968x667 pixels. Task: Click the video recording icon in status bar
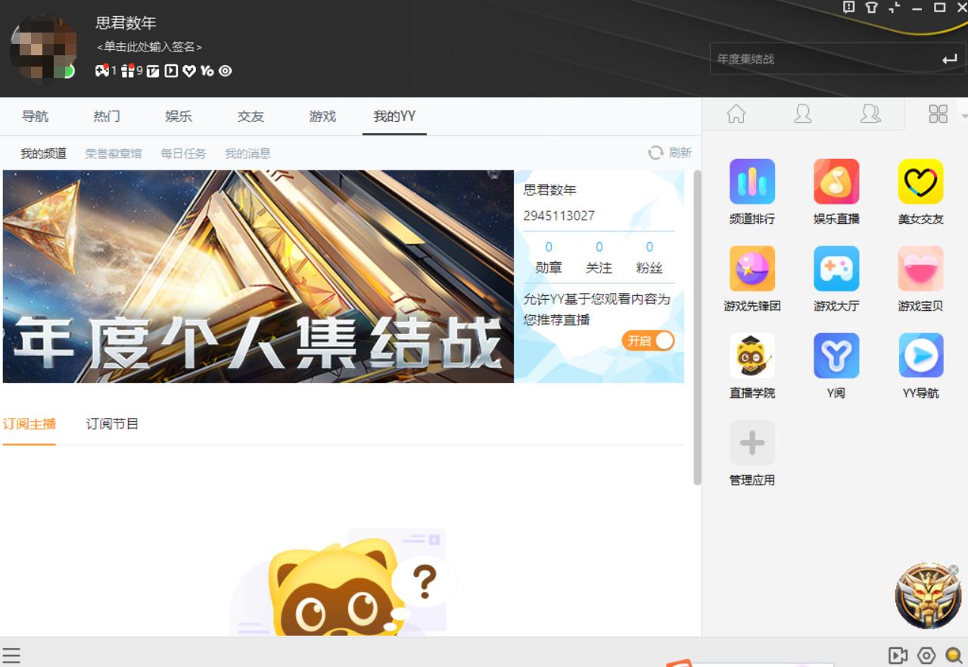(x=899, y=656)
